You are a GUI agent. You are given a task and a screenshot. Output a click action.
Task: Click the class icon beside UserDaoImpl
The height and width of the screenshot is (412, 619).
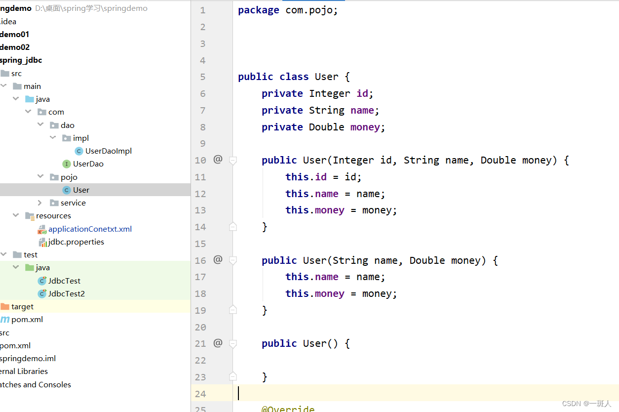point(78,151)
